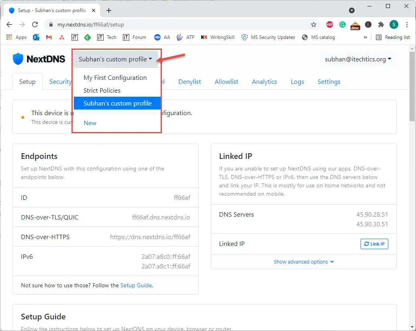The width and height of the screenshot is (416, 331).
Task: Select My First Configuration profile
Action: point(117,78)
